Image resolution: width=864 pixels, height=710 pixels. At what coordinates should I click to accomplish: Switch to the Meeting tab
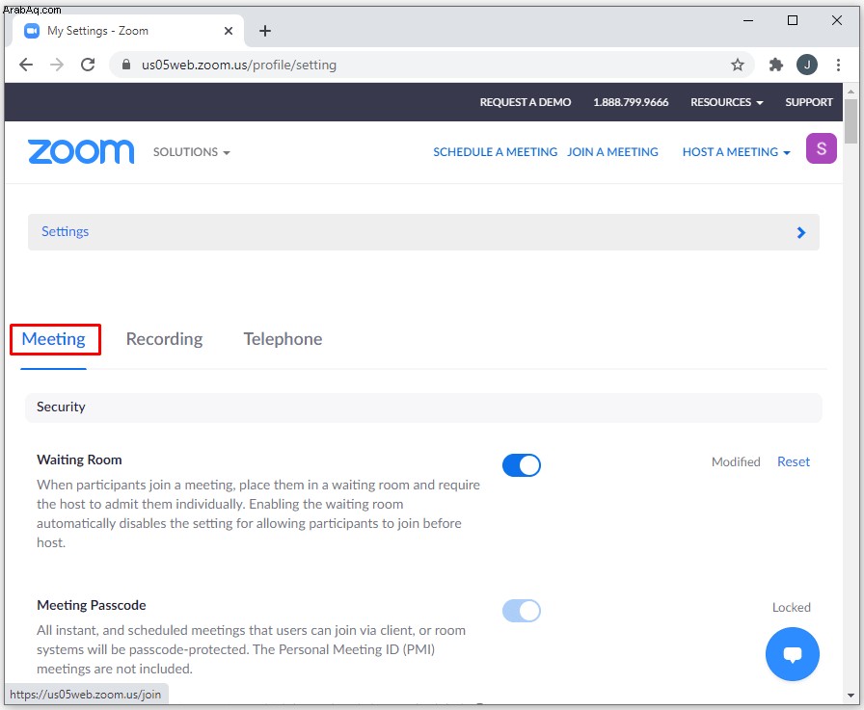pos(53,339)
